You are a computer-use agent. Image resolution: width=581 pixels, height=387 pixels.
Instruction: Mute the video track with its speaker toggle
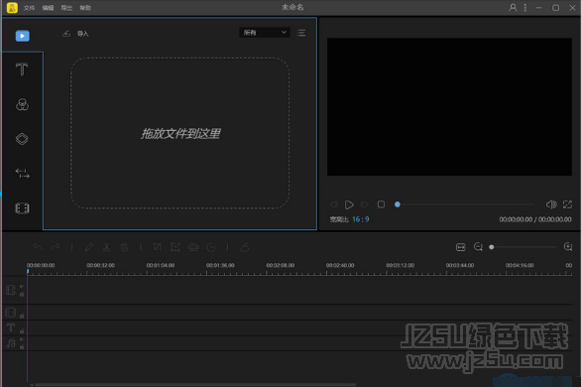point(22,287)
